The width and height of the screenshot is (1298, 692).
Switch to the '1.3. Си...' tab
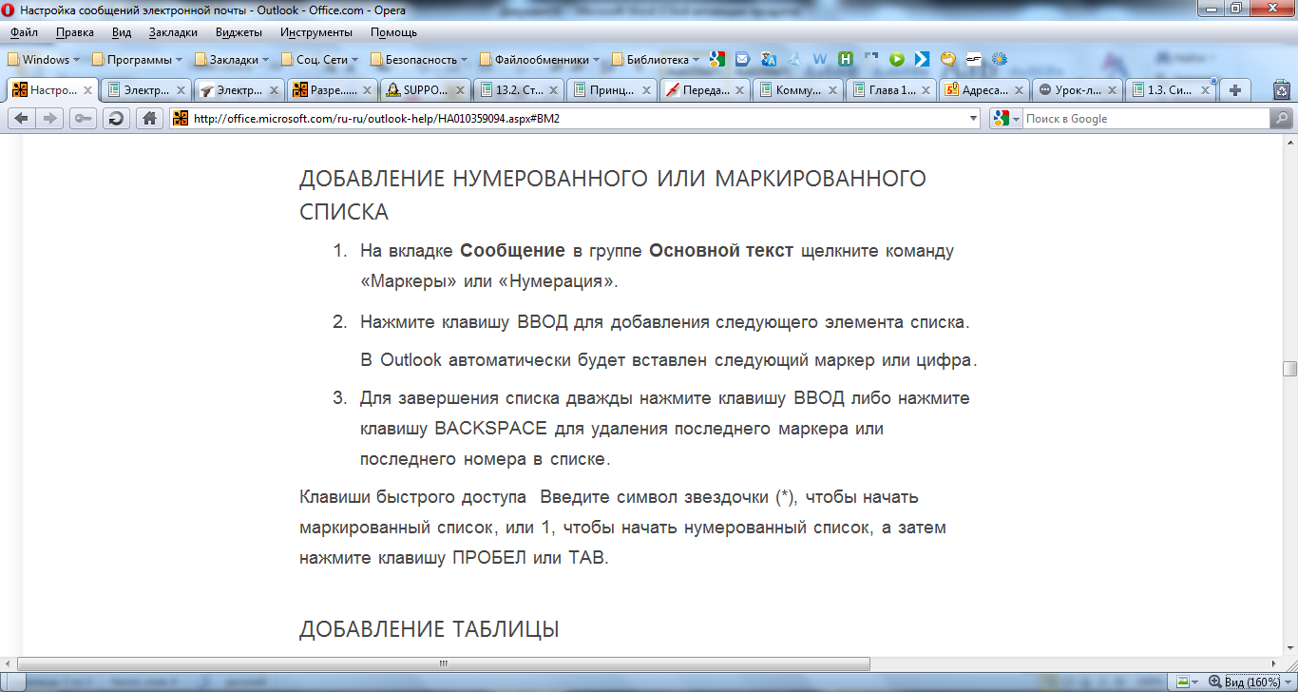click(1170, 90)
